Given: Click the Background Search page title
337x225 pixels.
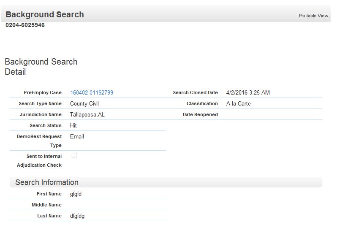Looking at the screenshot, I should [x=45, y=14].
